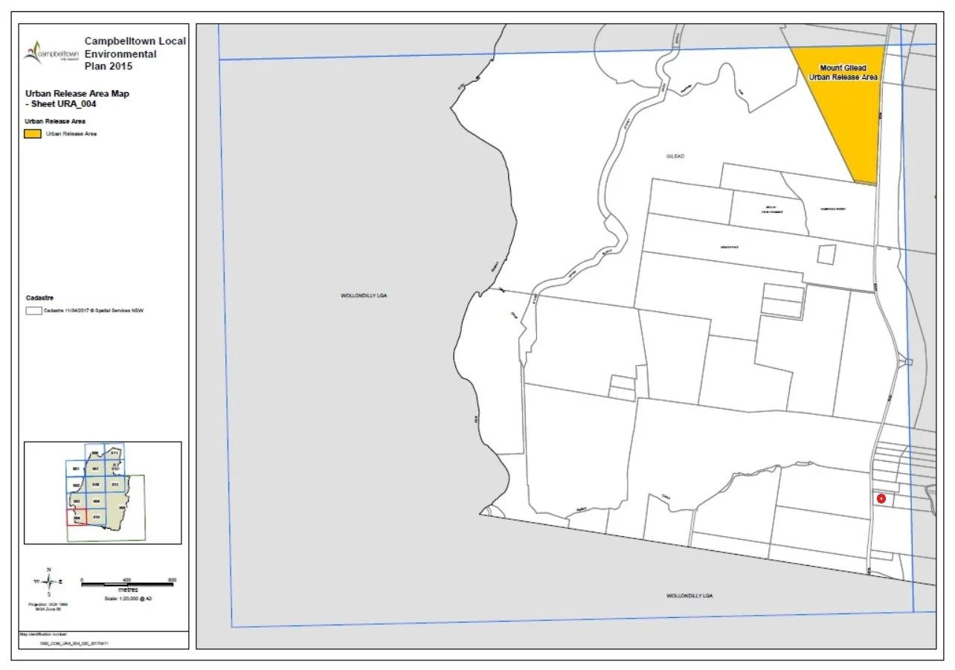Click the WOLLONDILLY LGA label on the left

pos(364,296)
